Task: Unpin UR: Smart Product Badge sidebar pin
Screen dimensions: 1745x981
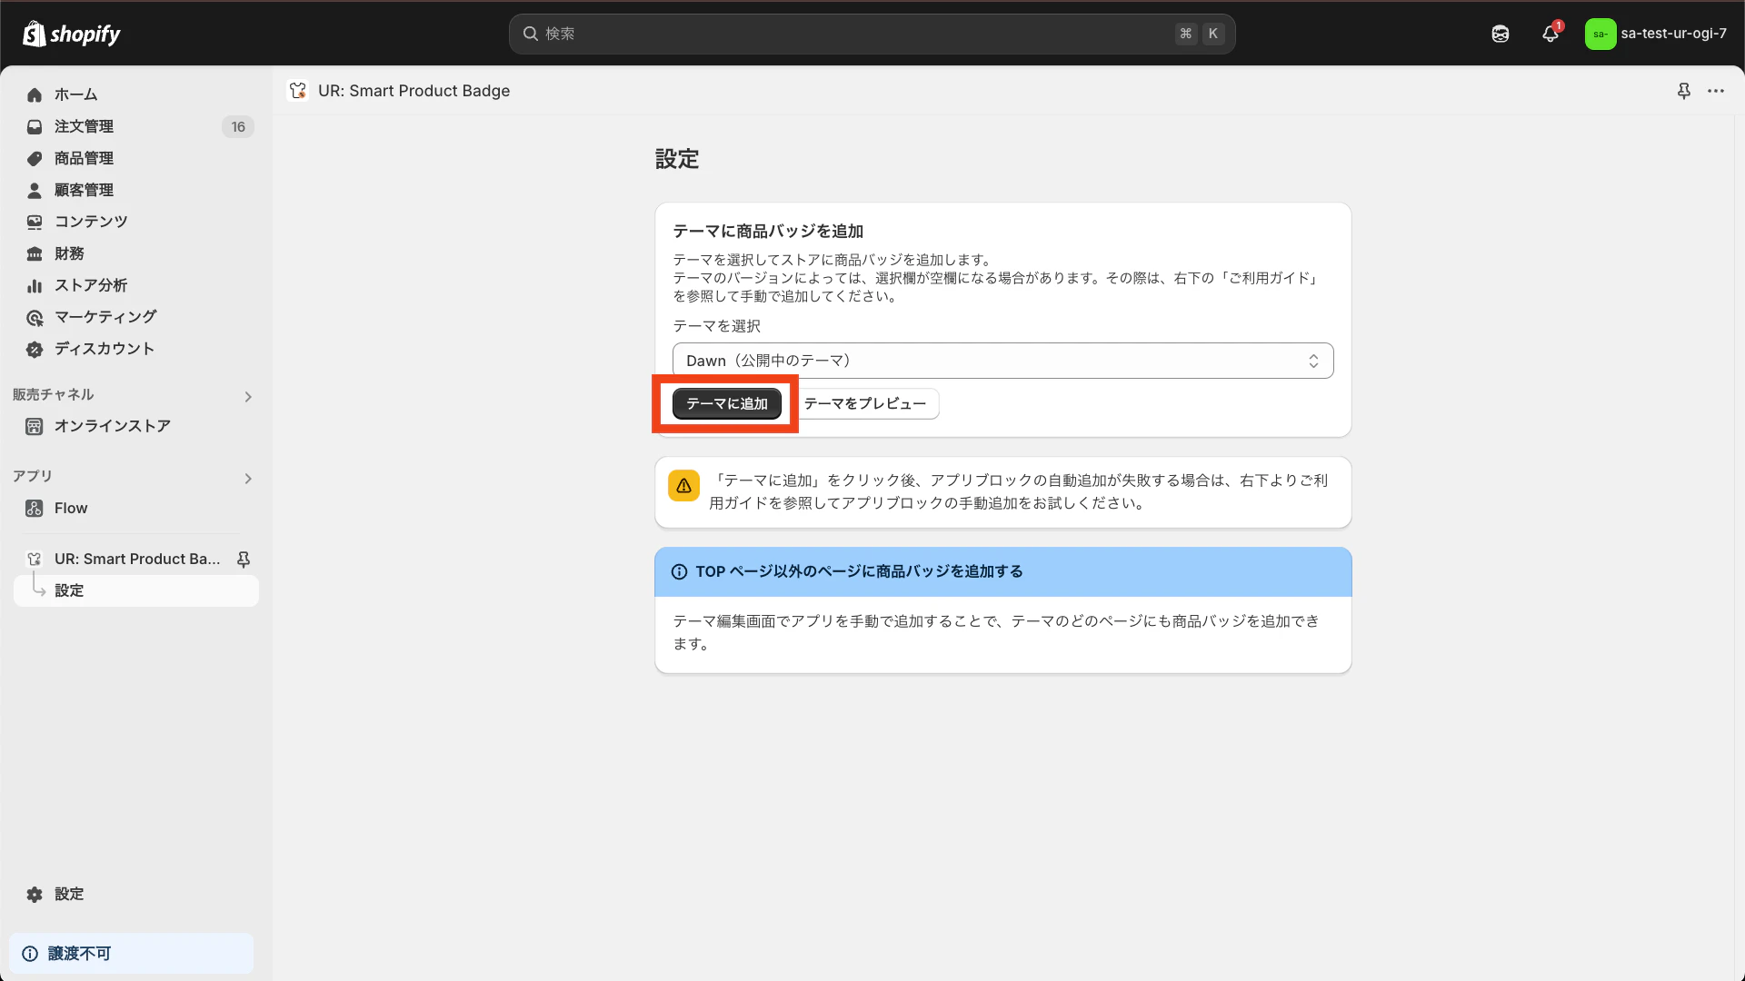Action: click(244, 560)
